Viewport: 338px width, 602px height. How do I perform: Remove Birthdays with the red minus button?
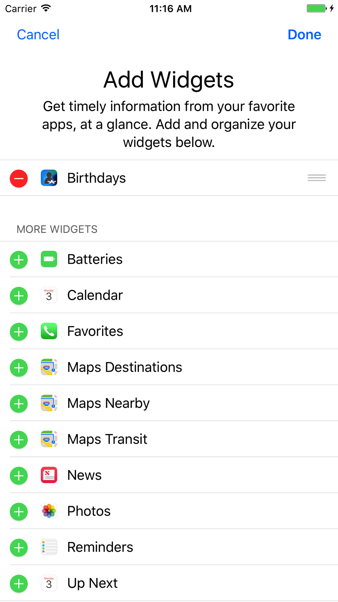[x=19, y=178]
